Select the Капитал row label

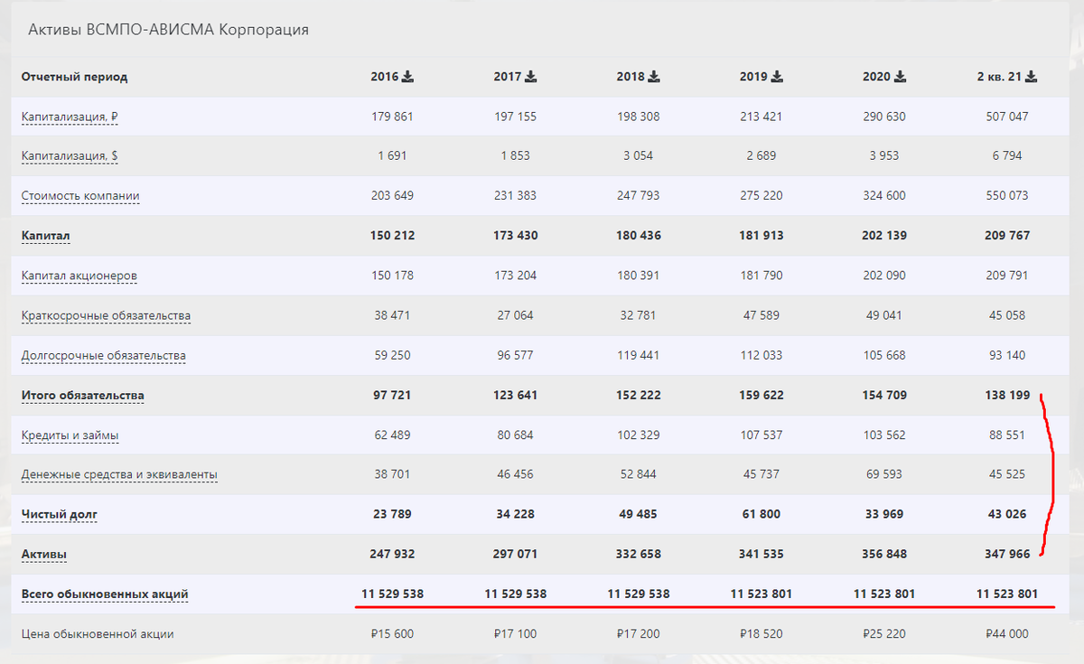click(46, 236)
